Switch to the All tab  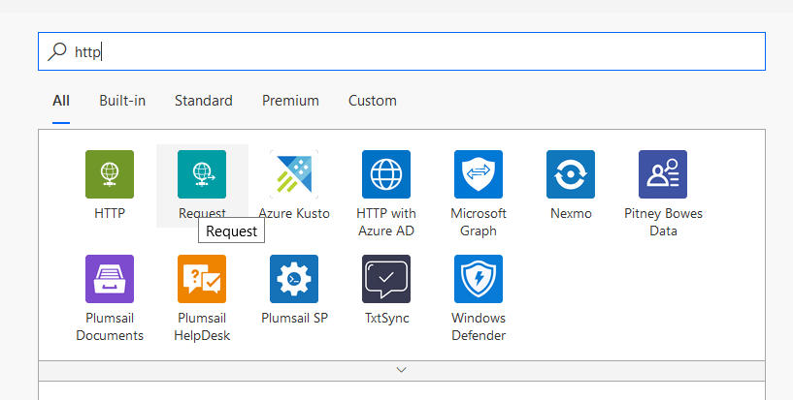[x=61, y=101]
